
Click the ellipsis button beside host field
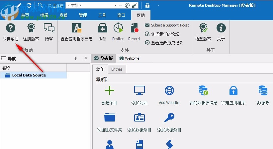pyautogui.click(x=121, y=6)
